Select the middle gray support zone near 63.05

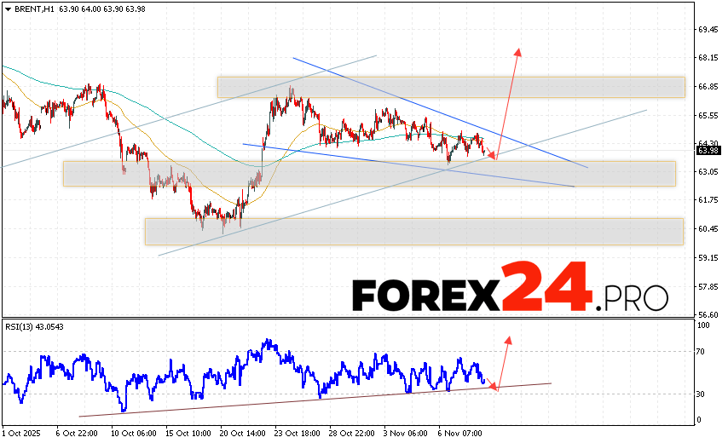(368, 174)
